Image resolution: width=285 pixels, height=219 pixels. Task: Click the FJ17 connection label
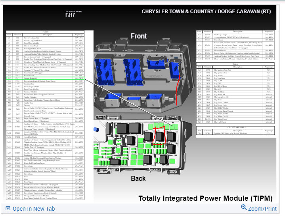(70, 15)
